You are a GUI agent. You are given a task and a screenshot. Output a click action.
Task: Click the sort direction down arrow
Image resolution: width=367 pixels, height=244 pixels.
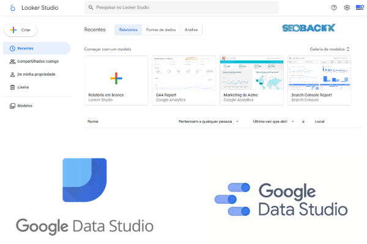pyautogui.click(x=303, y=121)
